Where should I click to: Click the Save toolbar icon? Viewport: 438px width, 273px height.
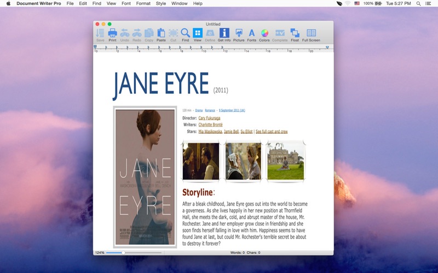coord(100,35)
